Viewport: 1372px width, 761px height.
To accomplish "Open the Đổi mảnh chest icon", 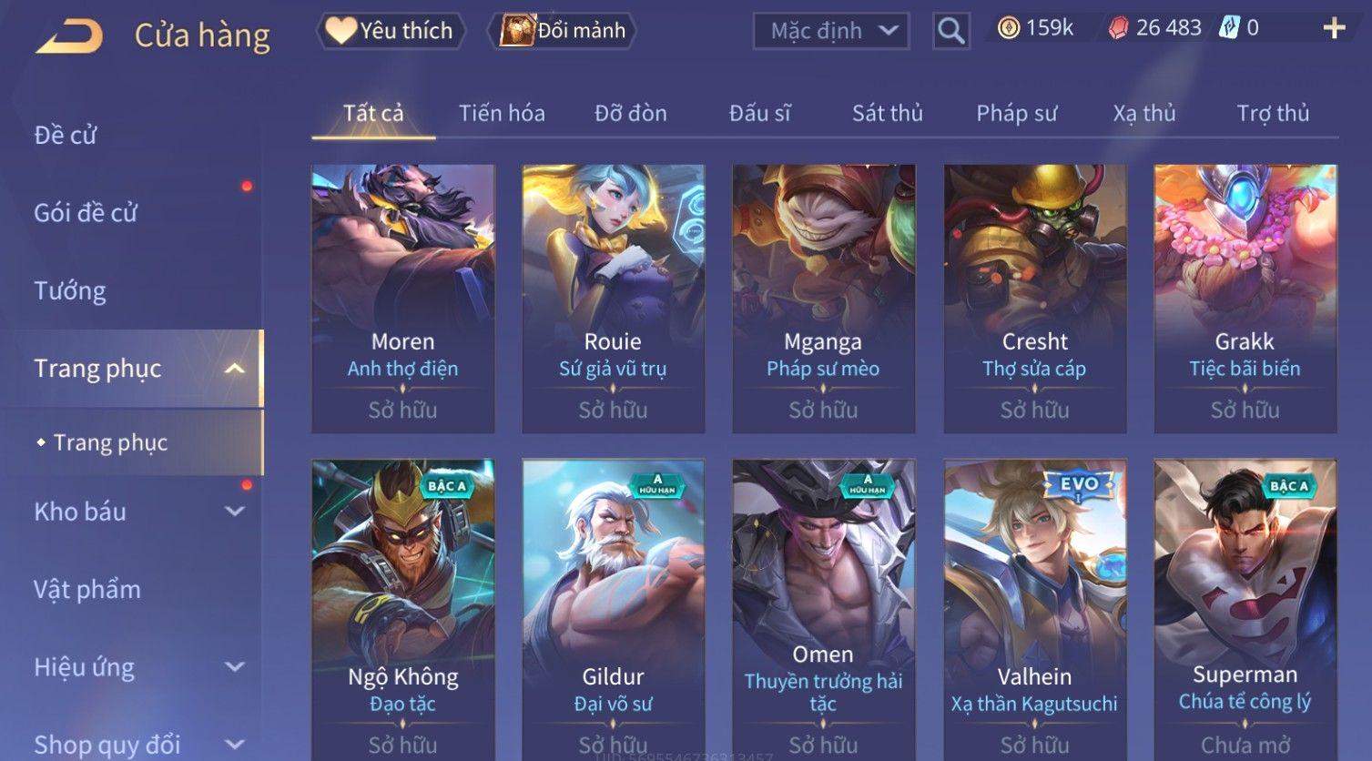I will [517, 31].
